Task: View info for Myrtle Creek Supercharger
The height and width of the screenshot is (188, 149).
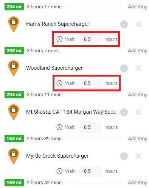Action: coord(124,156)
